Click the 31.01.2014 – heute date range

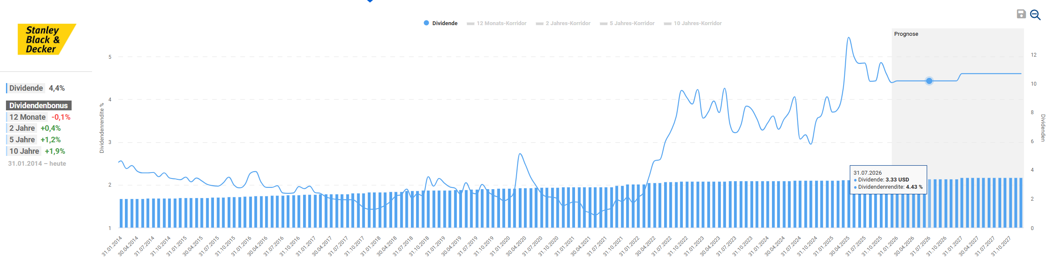(x=37, y=164)
